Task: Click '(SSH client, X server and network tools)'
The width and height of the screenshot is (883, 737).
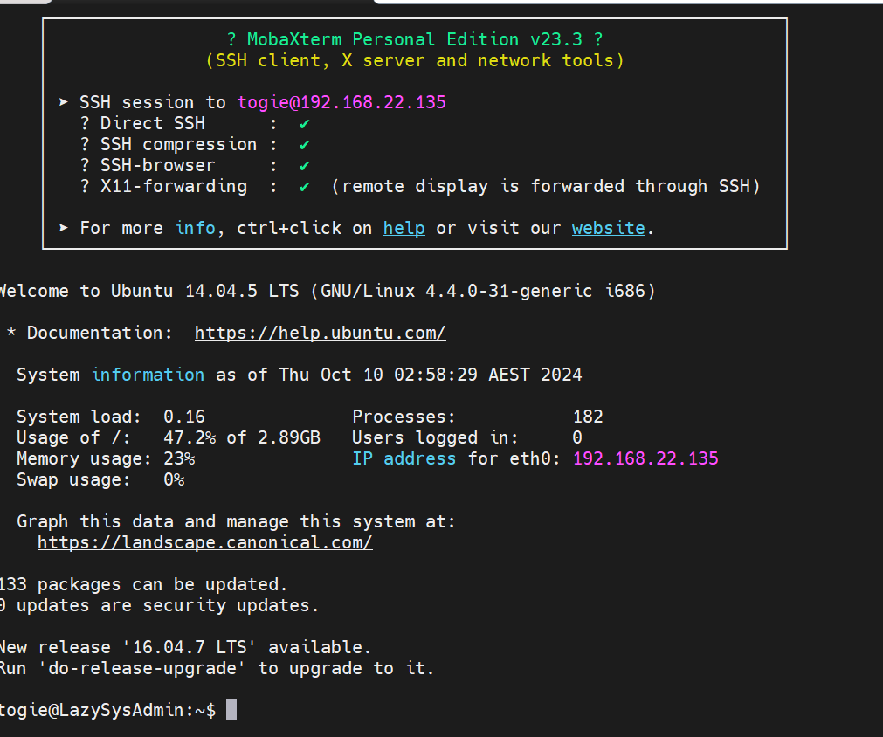Action: [x=415, y=60]
